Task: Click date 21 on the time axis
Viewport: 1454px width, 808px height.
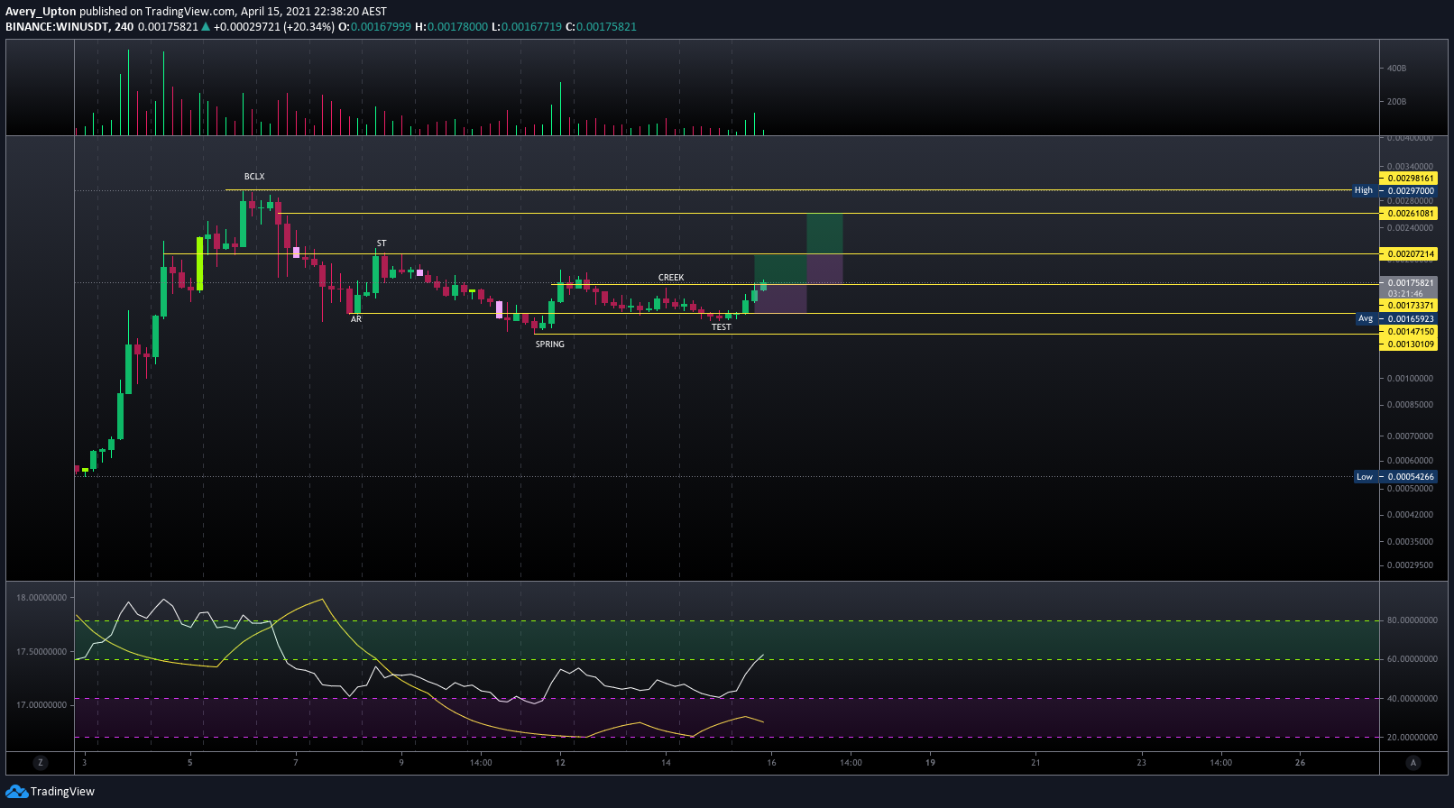Action: pyautogui.click(x=1035, y=763)
